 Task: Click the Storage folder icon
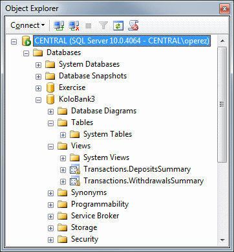63,227
